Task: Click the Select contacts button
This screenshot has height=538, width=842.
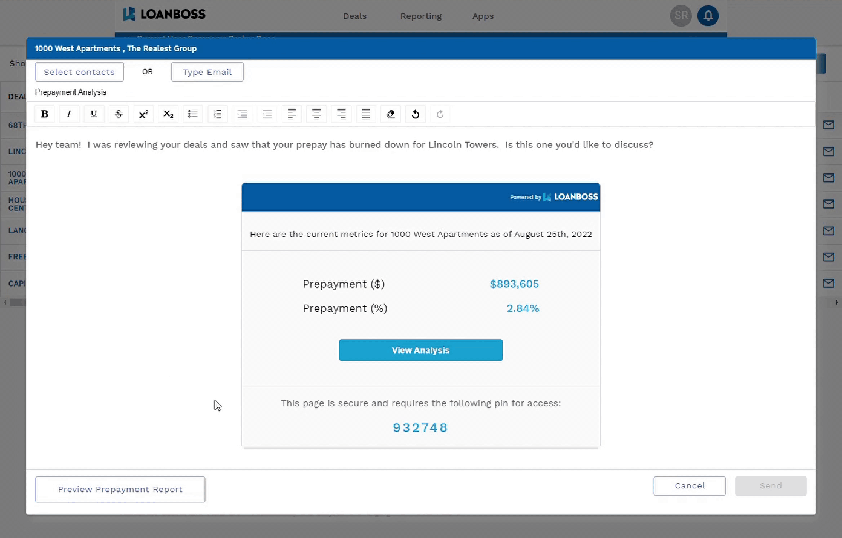Action: tap(79, 72)
